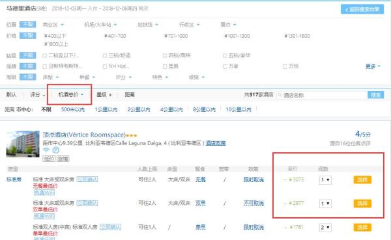Click the blue 搜索 button
The width and height of the screenshot is (391, 240).
[375, 95]
